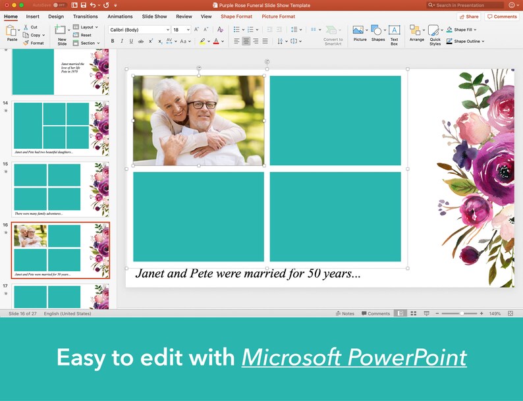Switch to the Design tab
The image size is (523, 401).
click(x=56, y=16)
